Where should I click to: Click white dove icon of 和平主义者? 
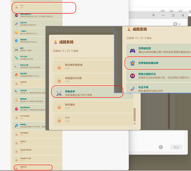16,66
